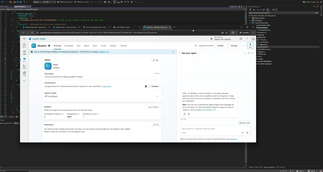Open the Debug configuration dropdown in Visual Studio

point(37,2)
